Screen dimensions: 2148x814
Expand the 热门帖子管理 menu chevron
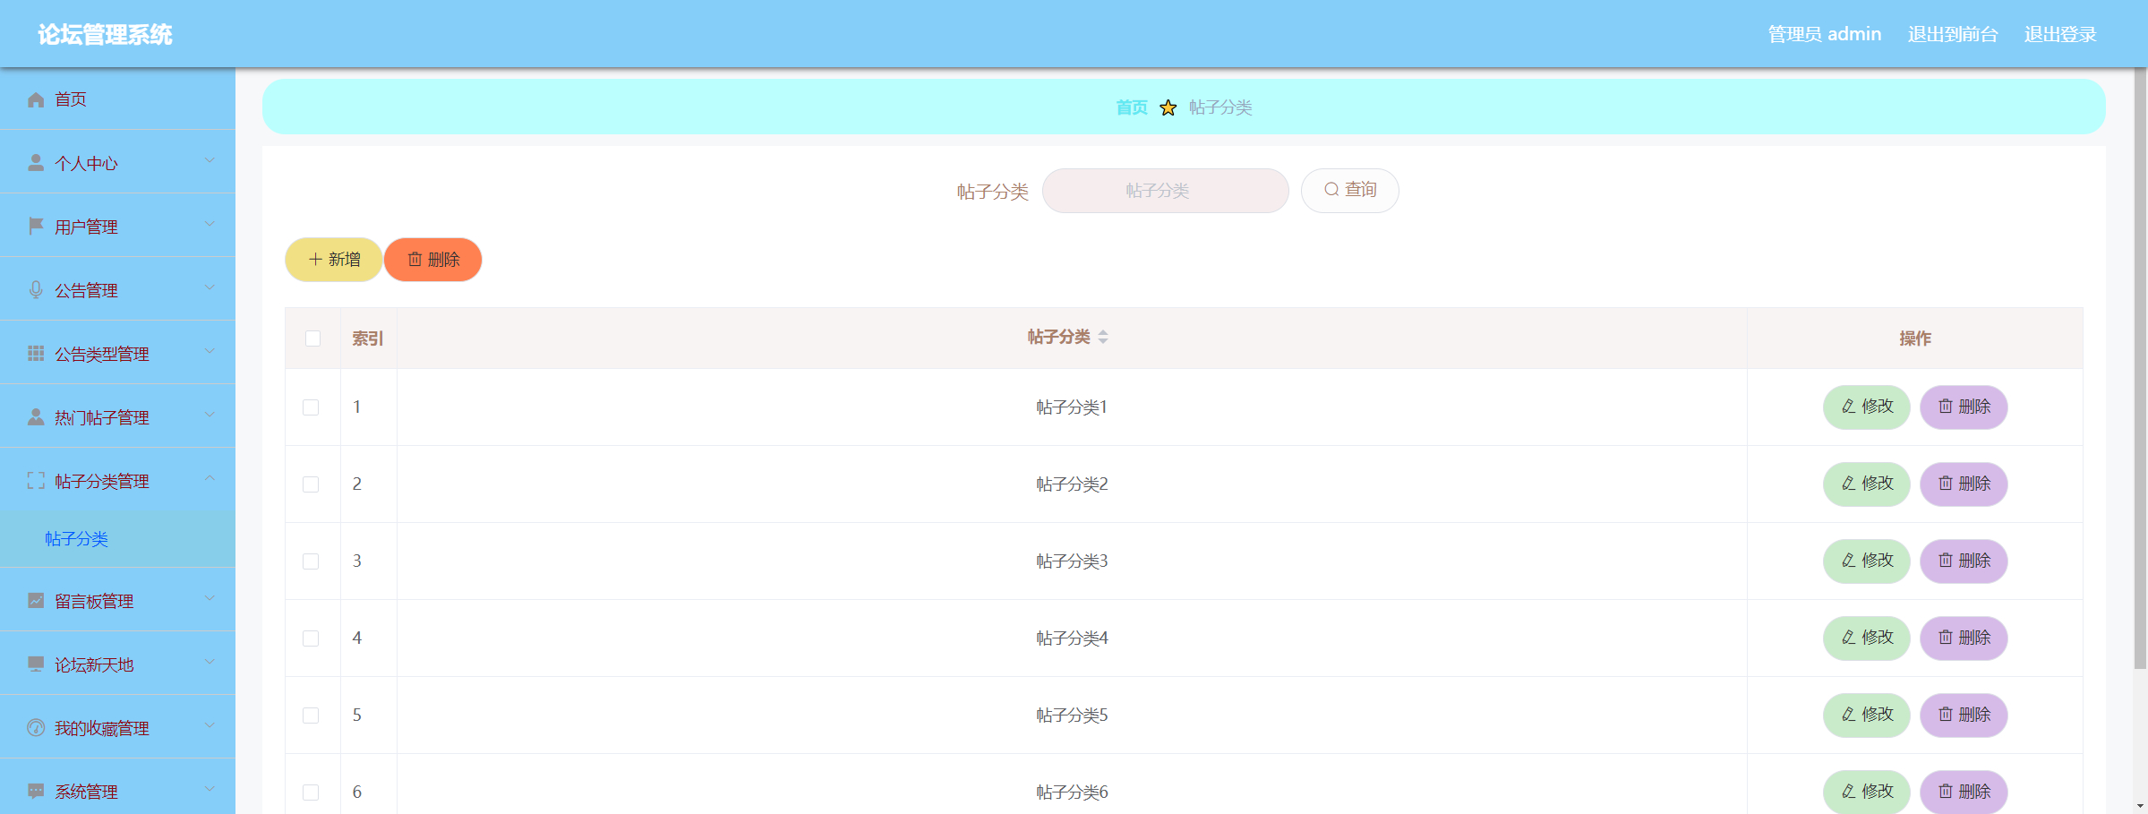click(x=210, y=416)
